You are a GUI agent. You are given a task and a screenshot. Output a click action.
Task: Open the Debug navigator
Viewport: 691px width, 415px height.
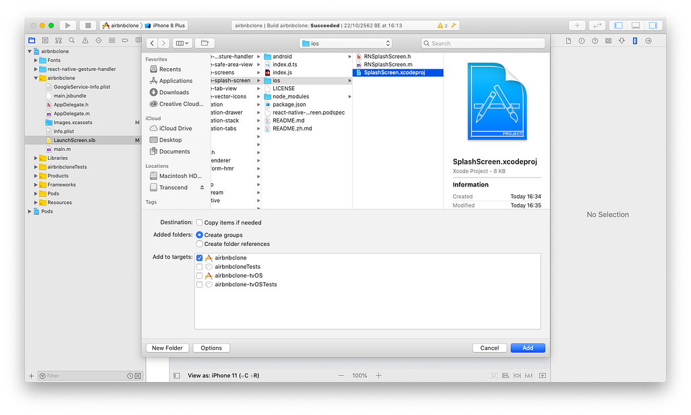tap(112, 40)
